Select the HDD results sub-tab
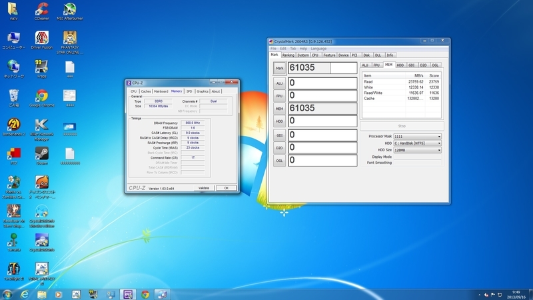The width and height of the screenshot is (533, 300). 400,65
